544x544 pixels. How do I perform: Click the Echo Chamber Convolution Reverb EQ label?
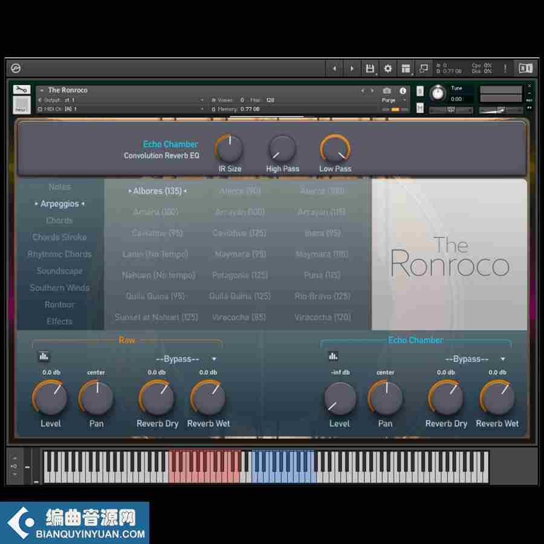pyautogui.click(x=161, y=149)
